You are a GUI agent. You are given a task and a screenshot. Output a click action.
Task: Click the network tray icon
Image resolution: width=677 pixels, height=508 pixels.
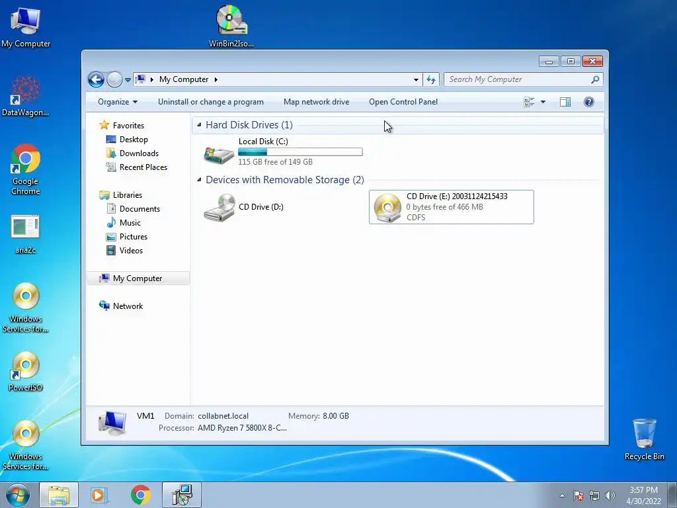coord(594,495)
